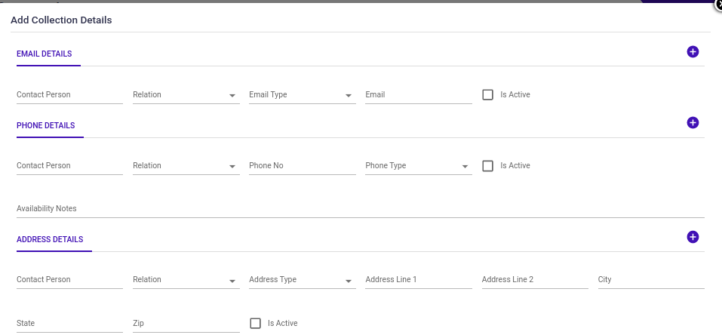Select the PHONE DETAILS section tab

46,126
